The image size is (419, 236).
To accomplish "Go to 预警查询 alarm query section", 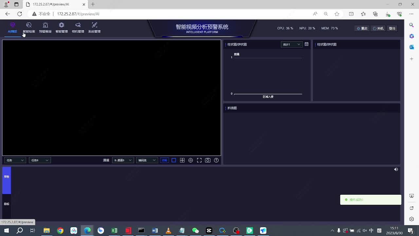I will (x=45, y=28).
